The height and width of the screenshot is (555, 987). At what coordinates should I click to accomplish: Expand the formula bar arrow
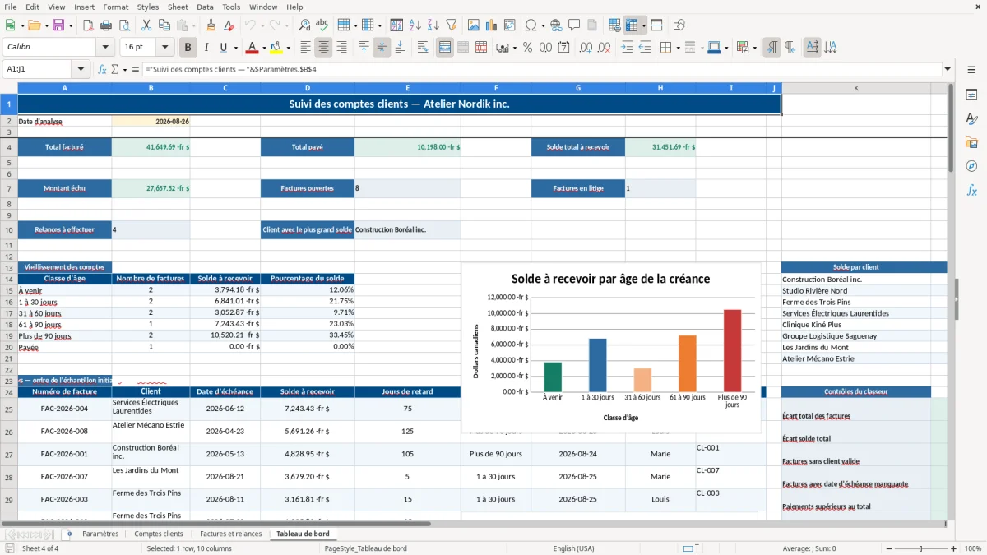[948, 69]
